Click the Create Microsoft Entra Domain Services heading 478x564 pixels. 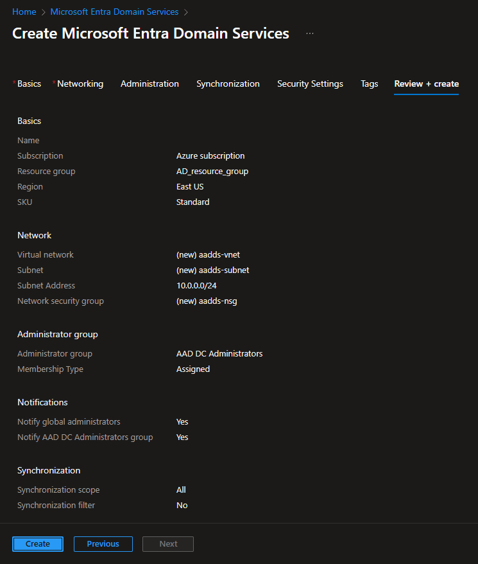point(151,33)
